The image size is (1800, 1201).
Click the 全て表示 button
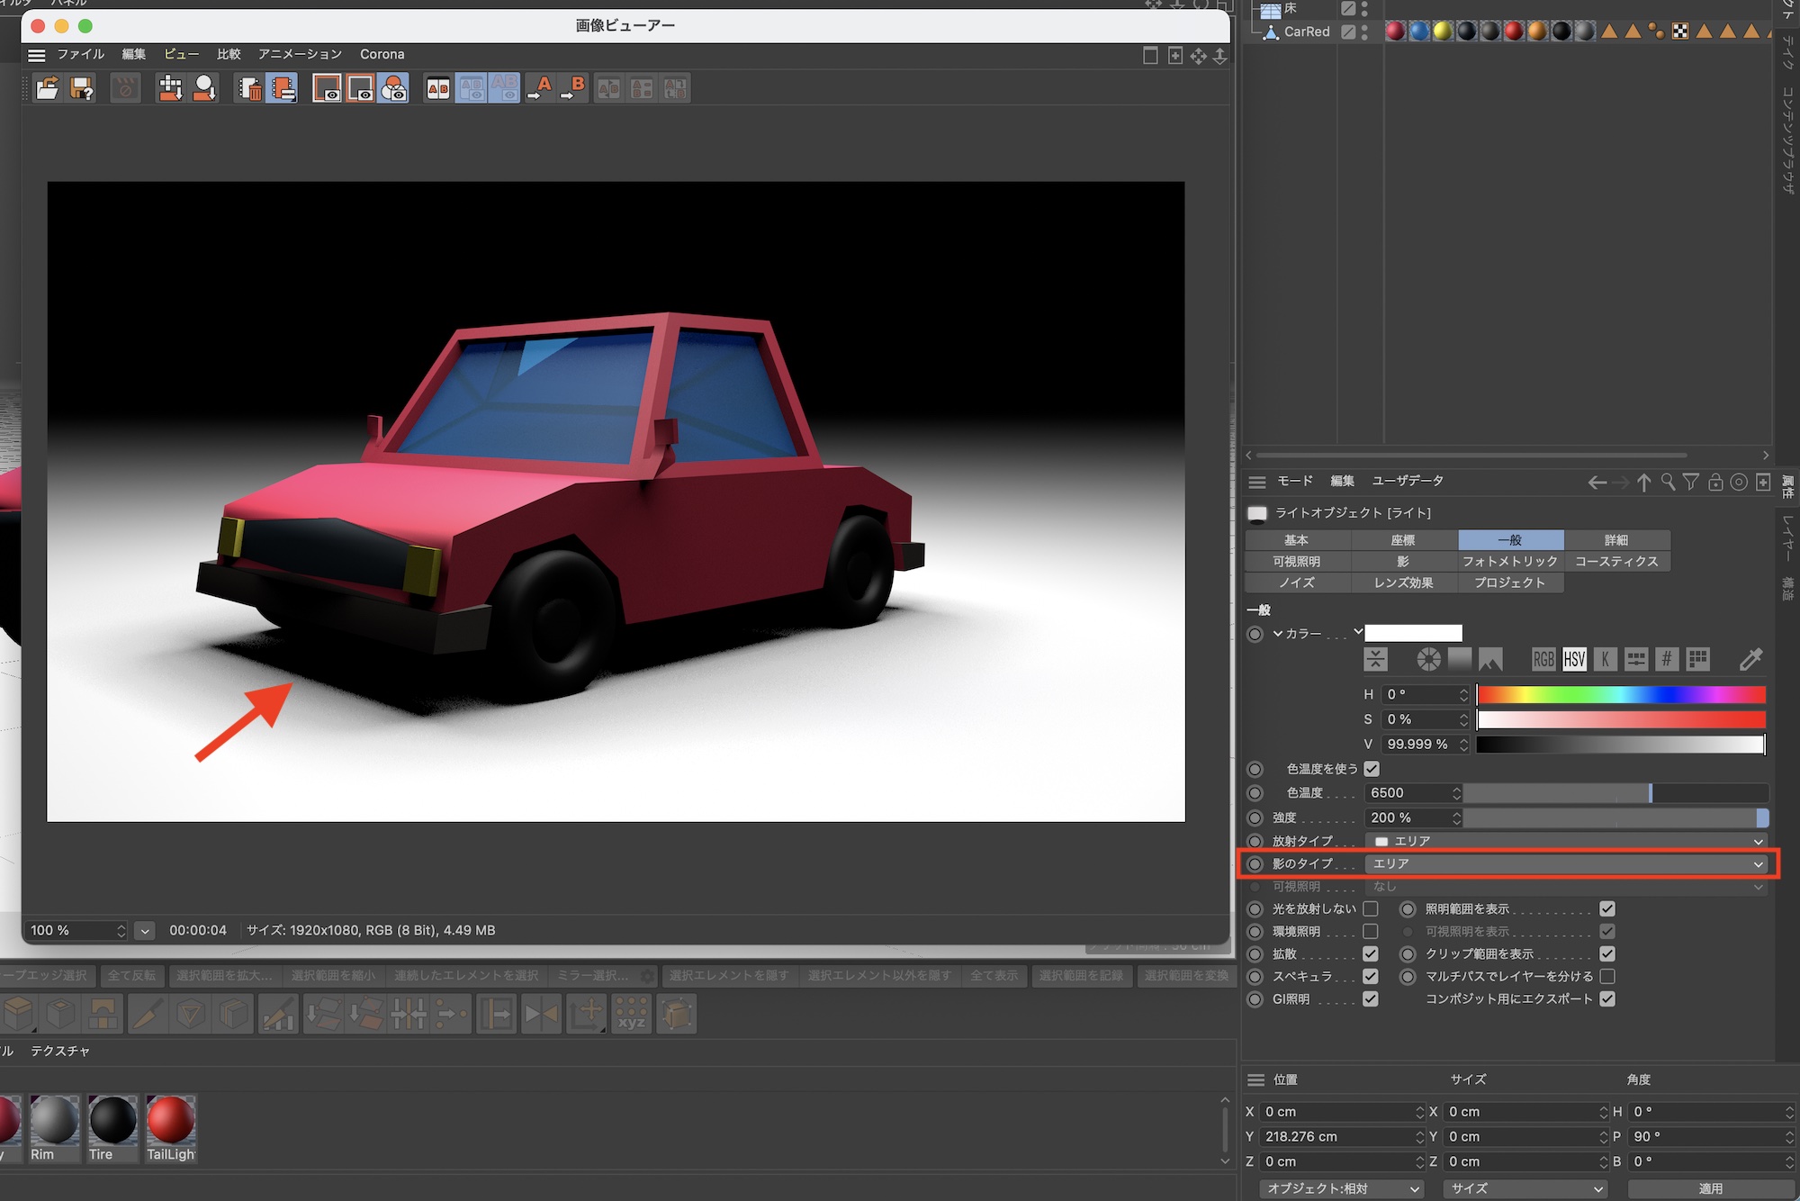[x=994, y=975]
